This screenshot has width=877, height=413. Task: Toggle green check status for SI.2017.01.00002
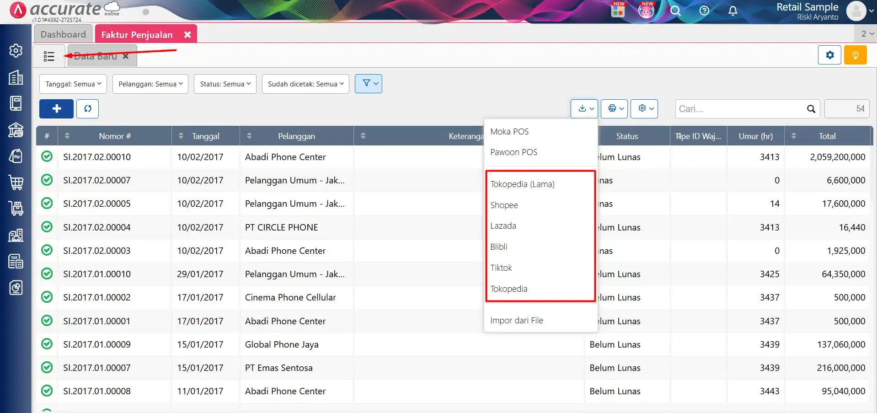pos(47,297)
